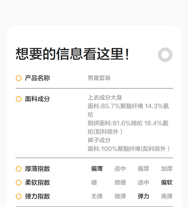Image resolution: width=188 pixels, height=207 pixels.
Task: Click the yellow circle beside 产品名称
Action: [x=19, y=78]
